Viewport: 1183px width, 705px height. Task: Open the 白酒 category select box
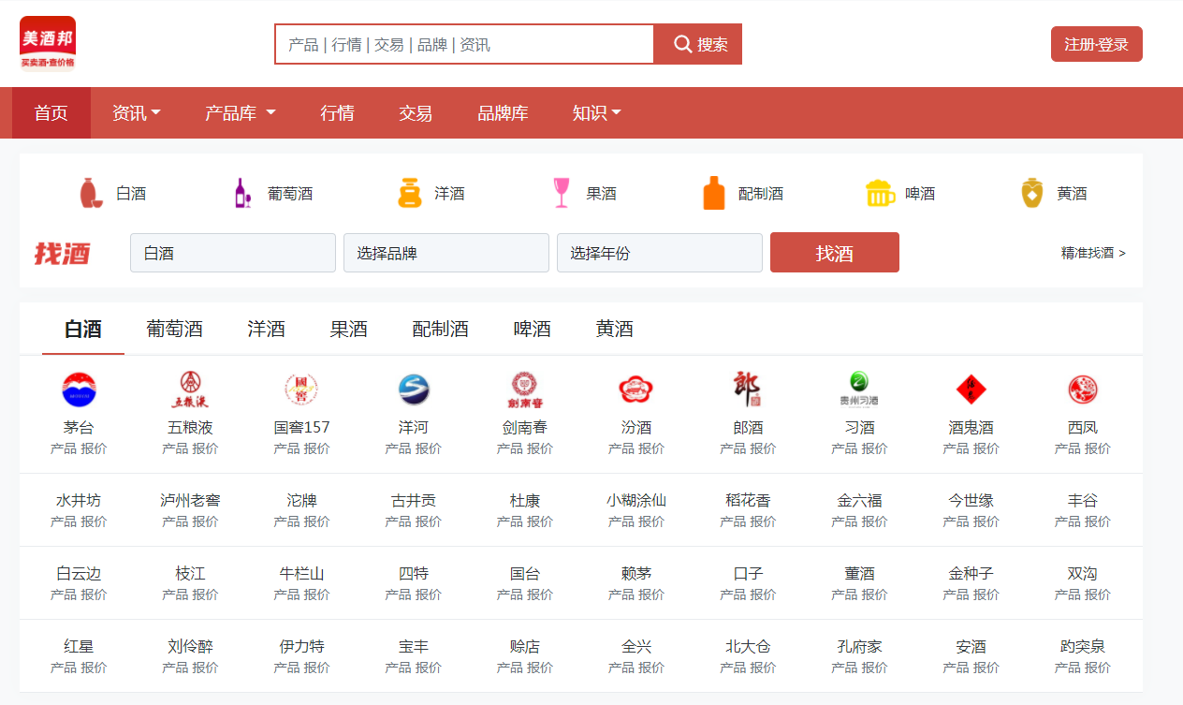233,253
